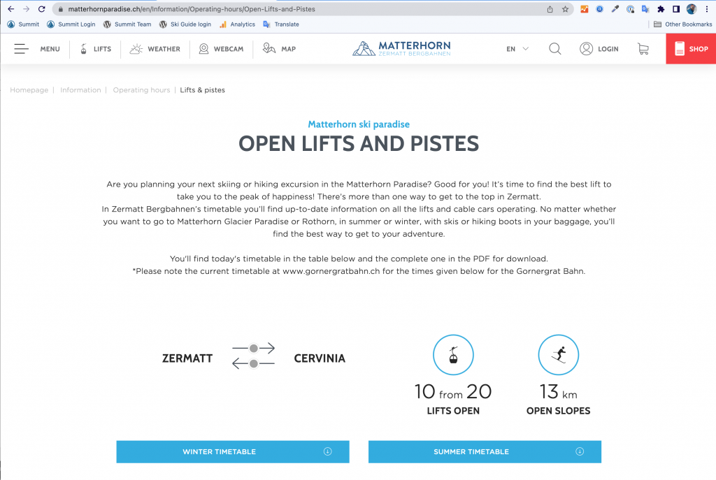Click the browser address bar URL
The height and width of the screenshot is (480, 716).
pos(192,9)
